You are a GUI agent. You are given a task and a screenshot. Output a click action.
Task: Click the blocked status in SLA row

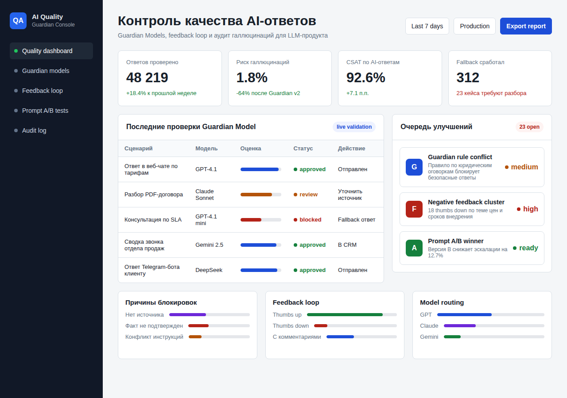[307, 220]
